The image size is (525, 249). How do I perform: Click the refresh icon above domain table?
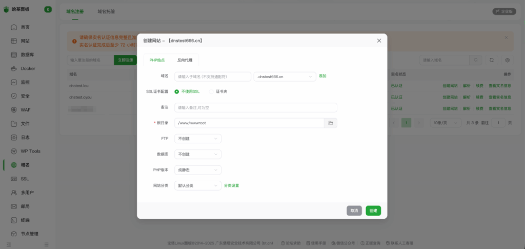click(491, 60)
